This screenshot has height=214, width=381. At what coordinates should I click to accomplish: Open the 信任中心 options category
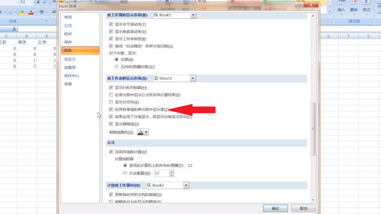(71, 75)
